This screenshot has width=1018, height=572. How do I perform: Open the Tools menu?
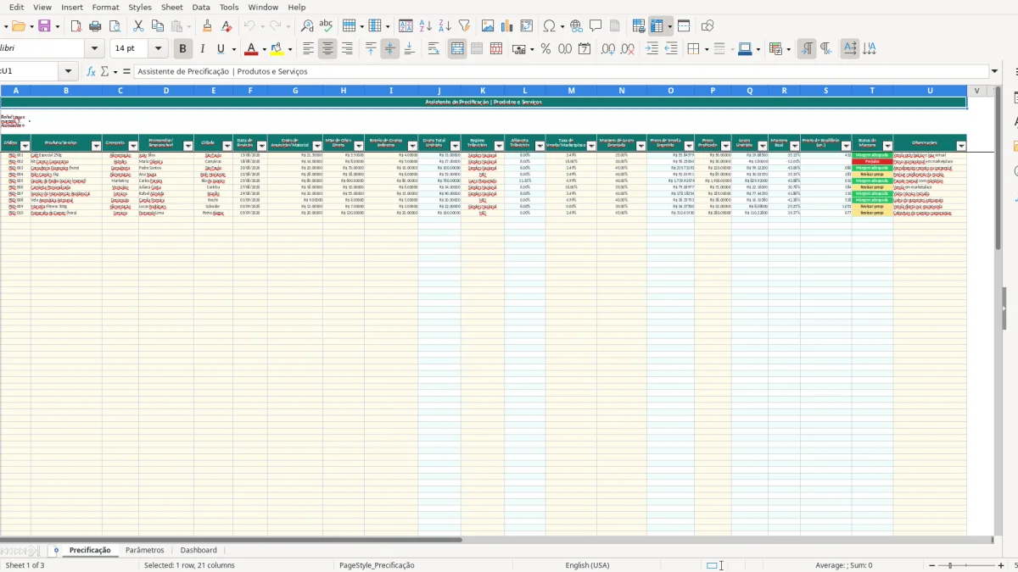pyautogui.click(x=229, y=7)
